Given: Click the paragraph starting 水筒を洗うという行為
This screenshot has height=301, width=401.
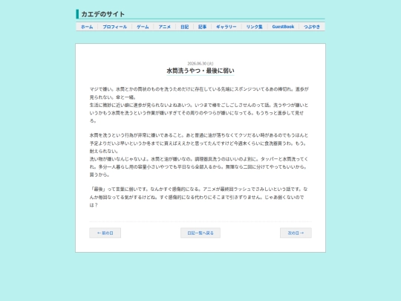Looking at the screenshot, I should pyautogui.click(x=199, y=155).
